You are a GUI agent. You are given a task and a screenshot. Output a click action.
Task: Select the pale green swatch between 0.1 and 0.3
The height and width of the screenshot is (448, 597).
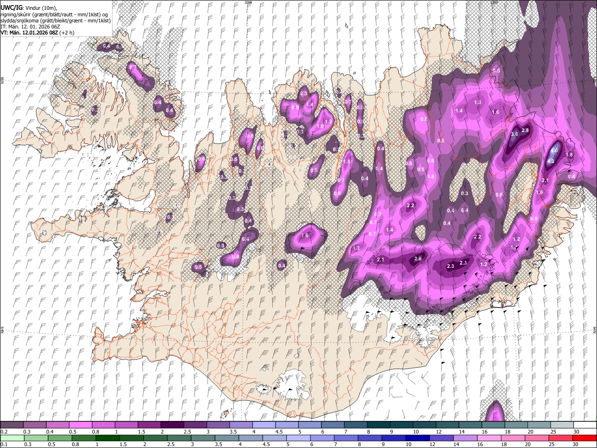click(12, 438)
